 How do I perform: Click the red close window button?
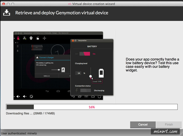click(4, 4)
